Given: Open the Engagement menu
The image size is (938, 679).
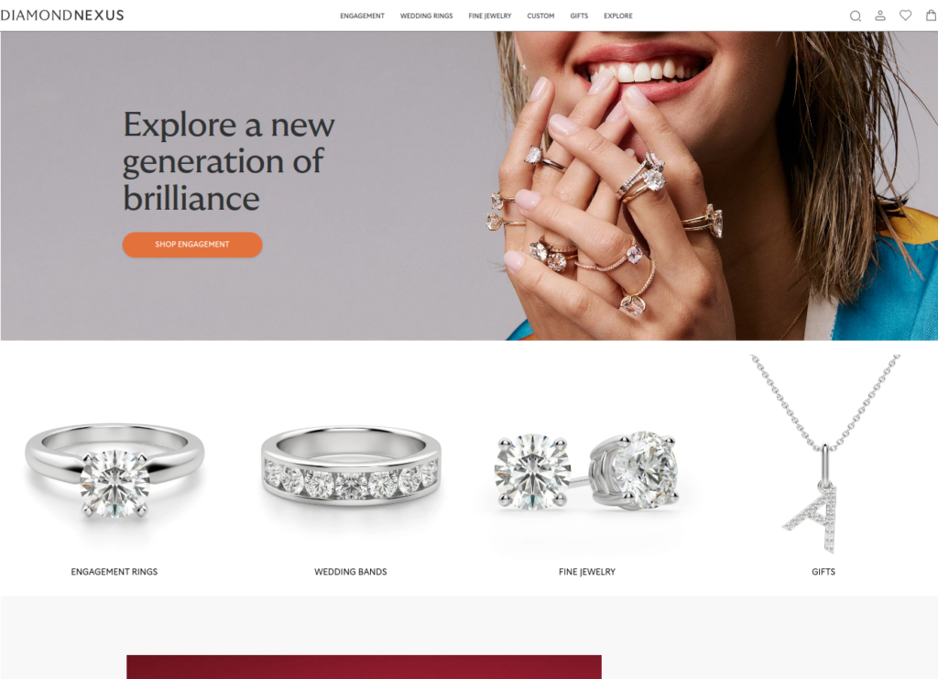Looking at the screenshot, I should pos(362,16).
